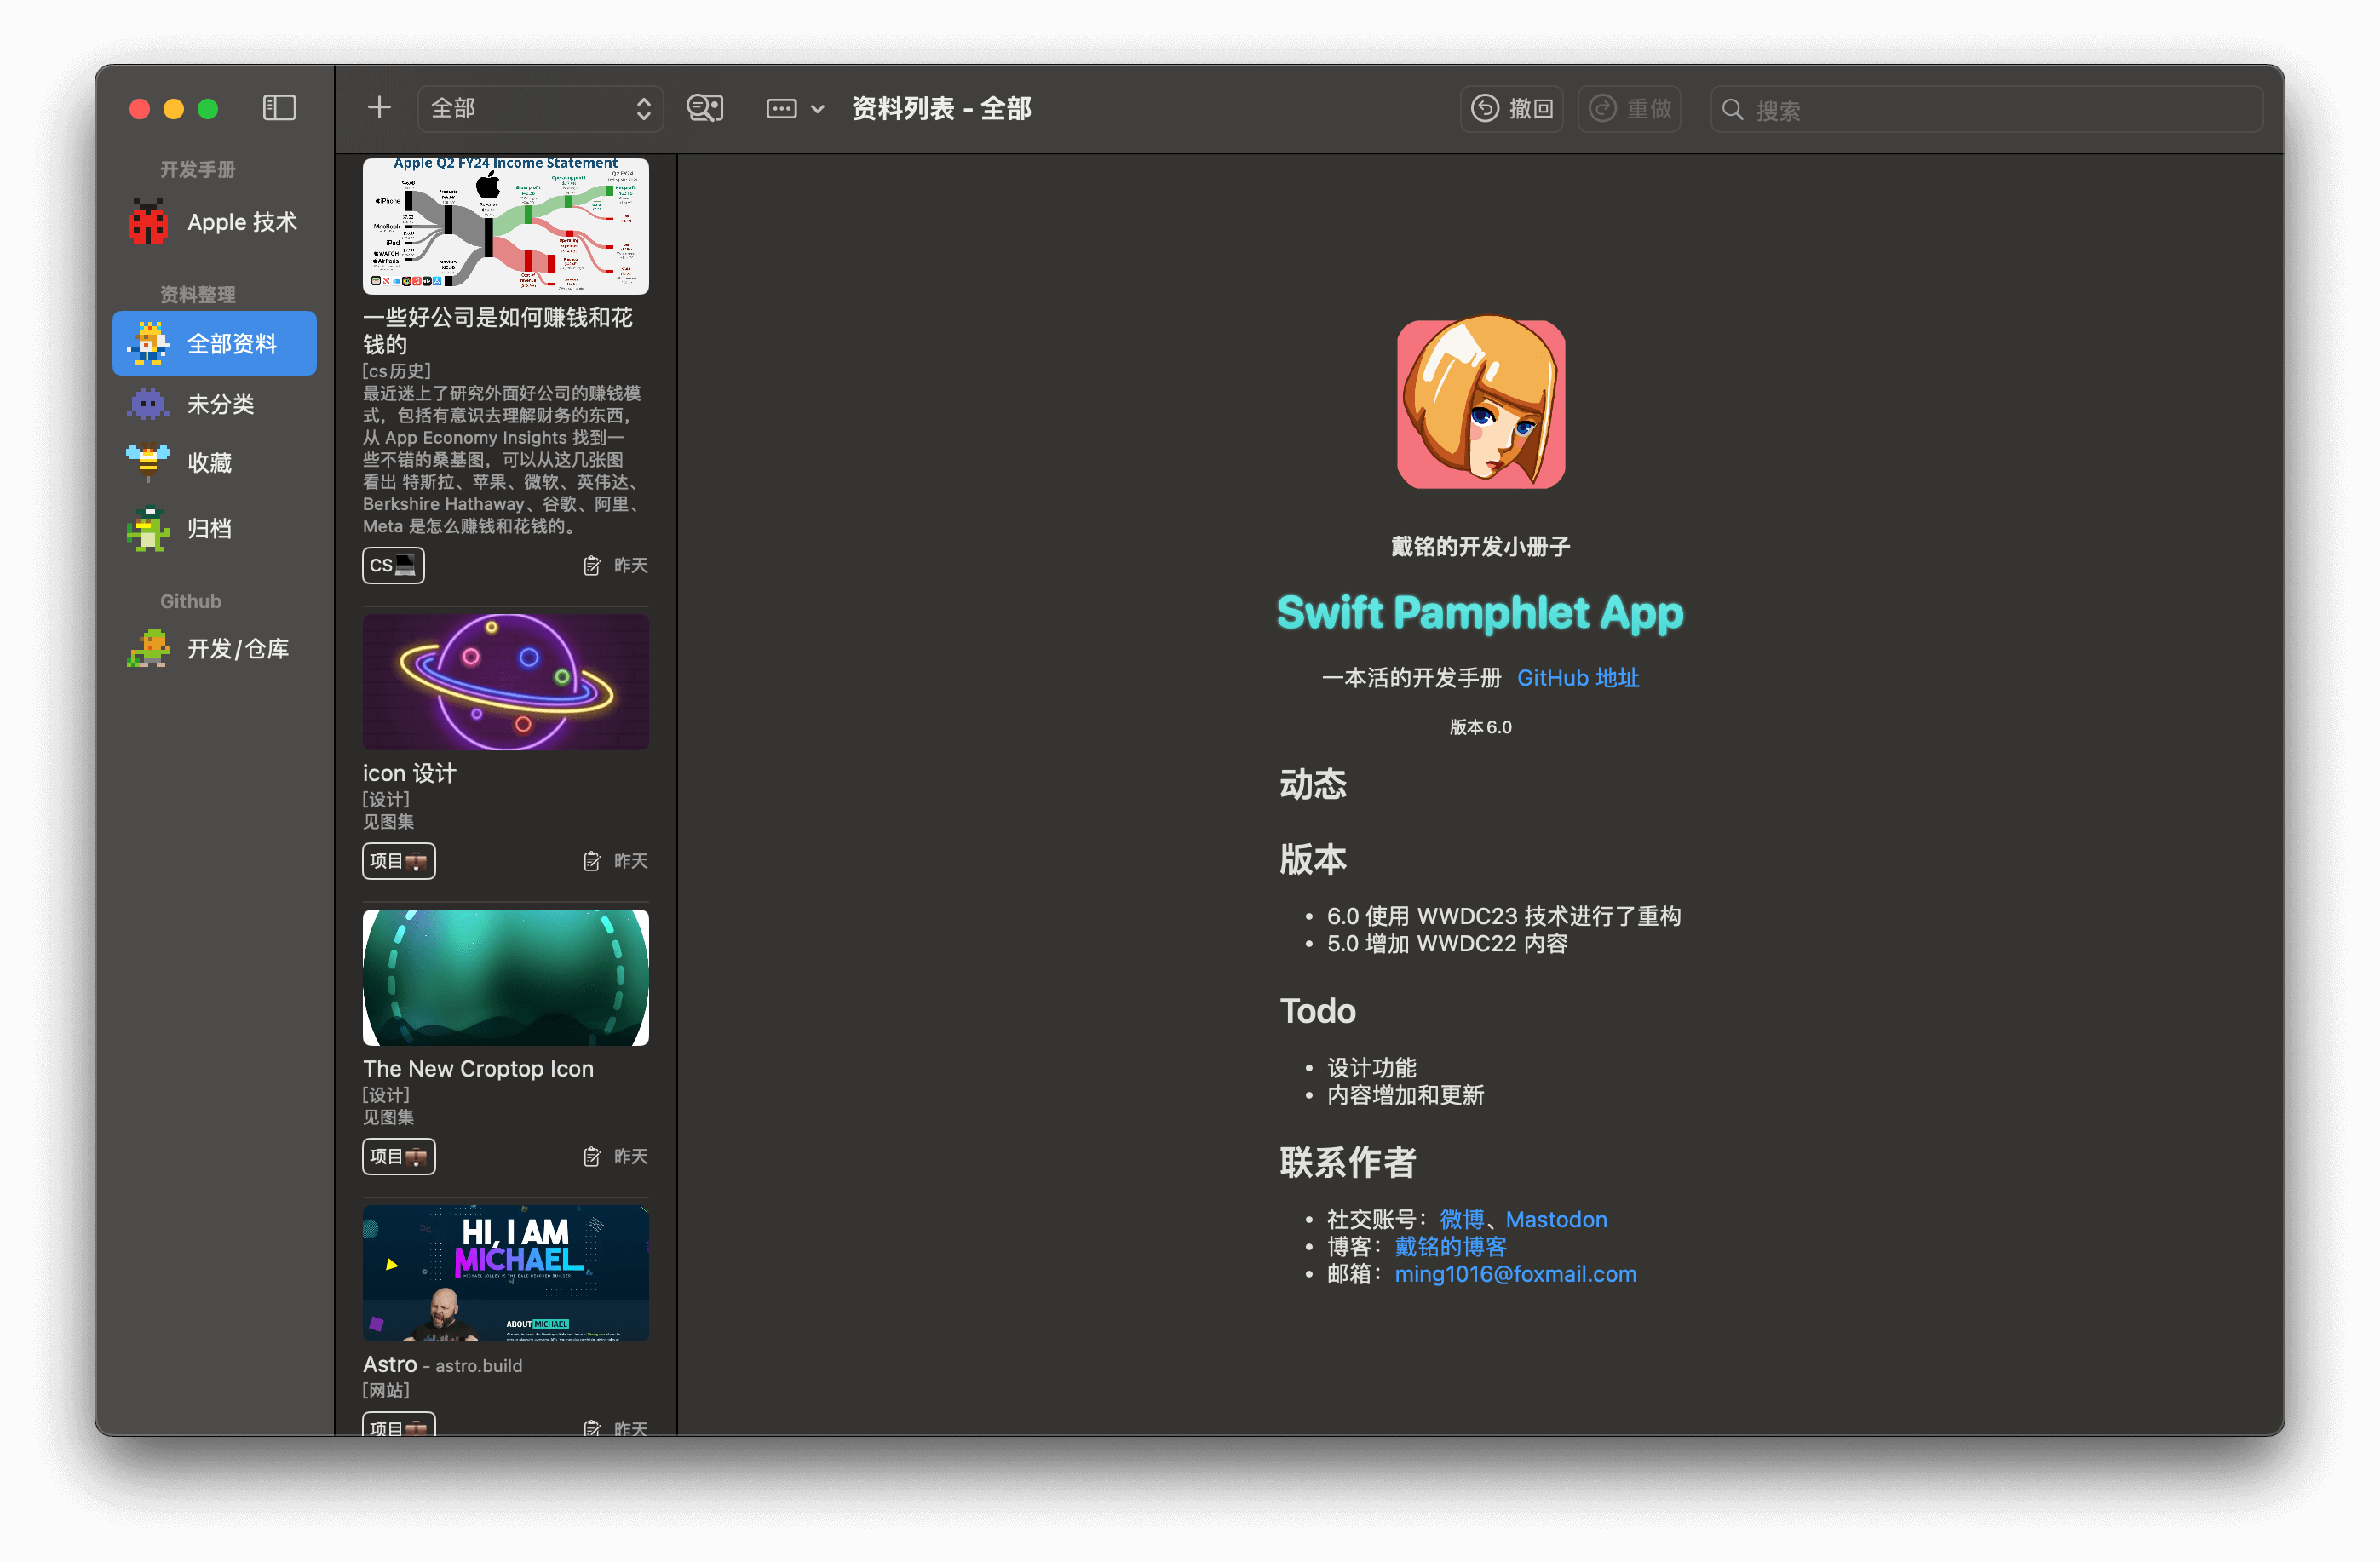Open the Apple Q2 FY24 income statement thumbnail
This screenshot has height=1562, width=2380.
pyautogui.click(x=505, y=226)
